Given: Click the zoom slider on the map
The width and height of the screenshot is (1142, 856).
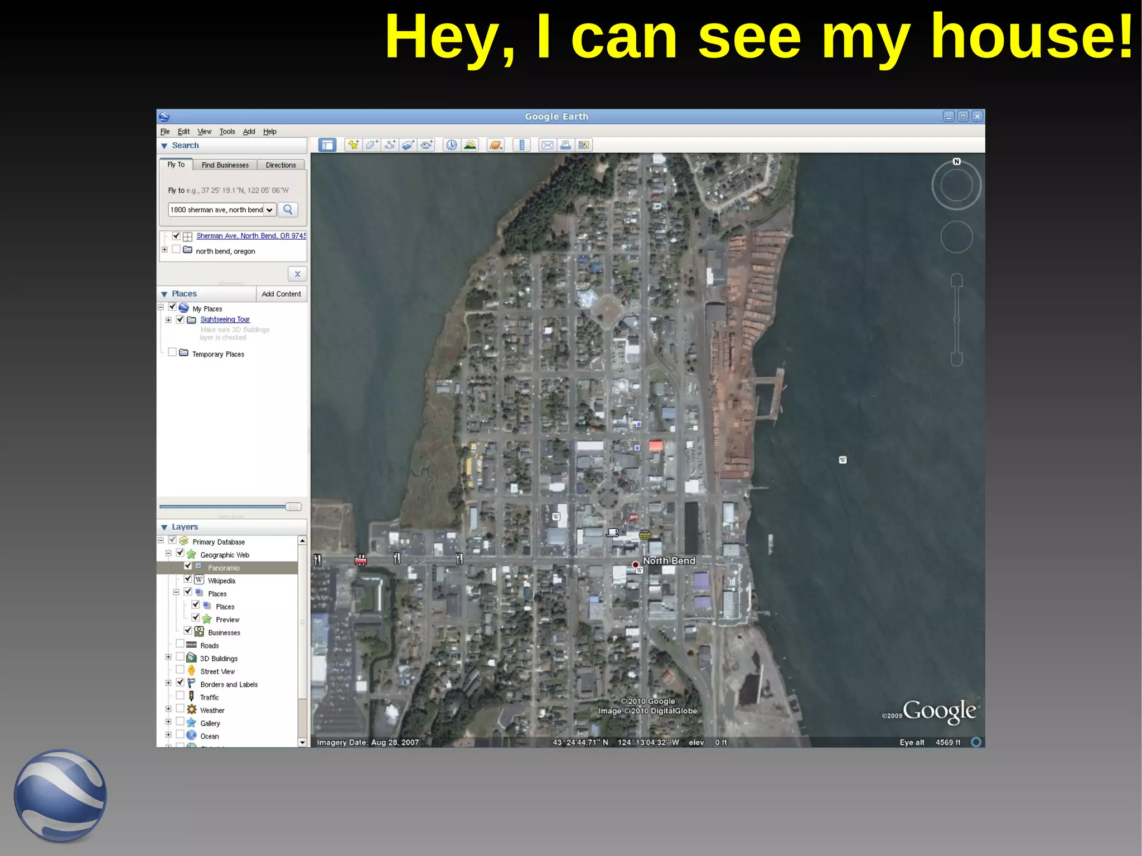Looking at the screenshot, I should [956, 320].
